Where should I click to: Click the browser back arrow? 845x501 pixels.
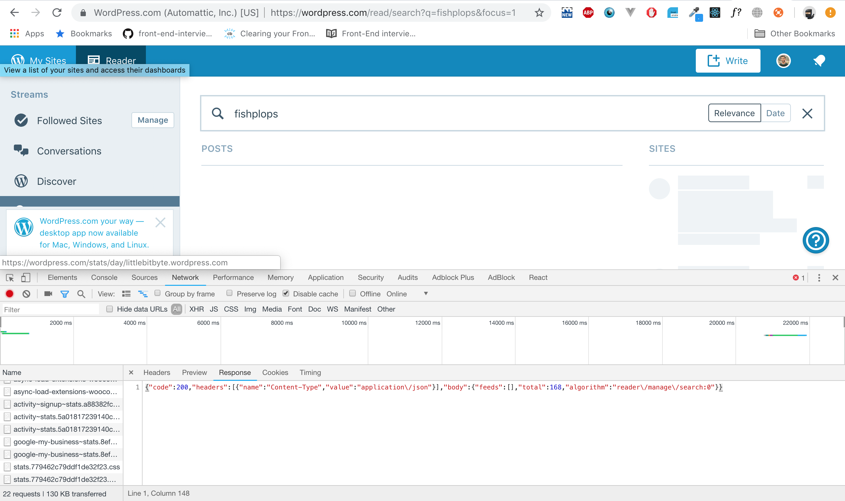[x=14, y=13]
